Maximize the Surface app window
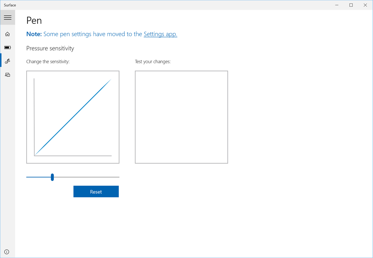Screen dimensions: 373x258 [x=351, y=5]
